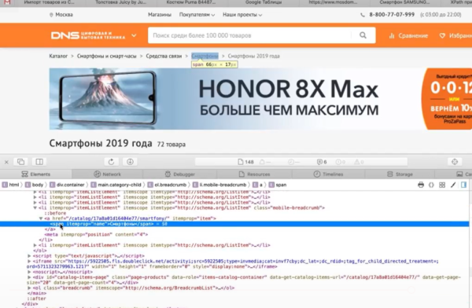Viewport: 472px width, 308px height.
Task: Select the highlighted span itemprop name line
Action: pos(234,224)
